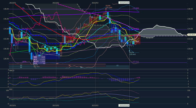Select the 100% Fibonacci retracement label
Viewport: 196px width, 108px height.
(x=24, y=62)
